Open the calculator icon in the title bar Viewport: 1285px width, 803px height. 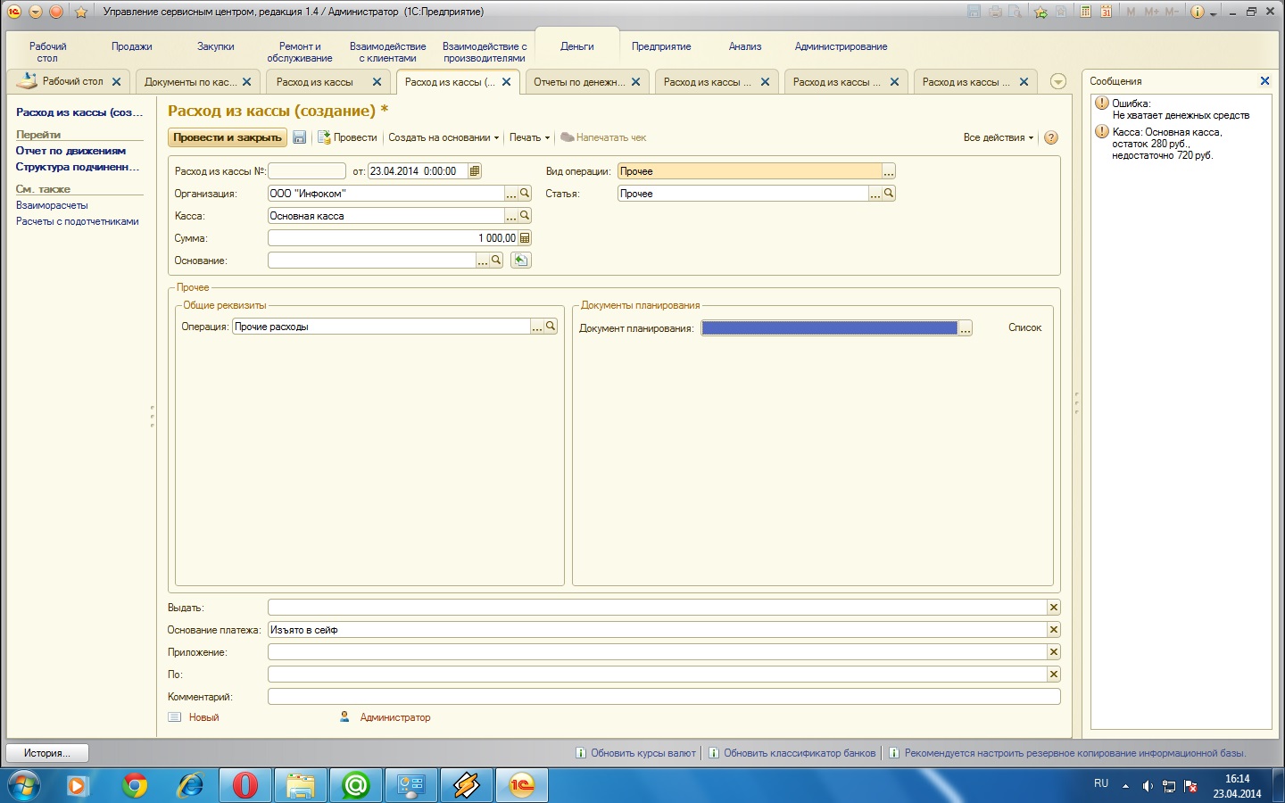point(1086,12)
